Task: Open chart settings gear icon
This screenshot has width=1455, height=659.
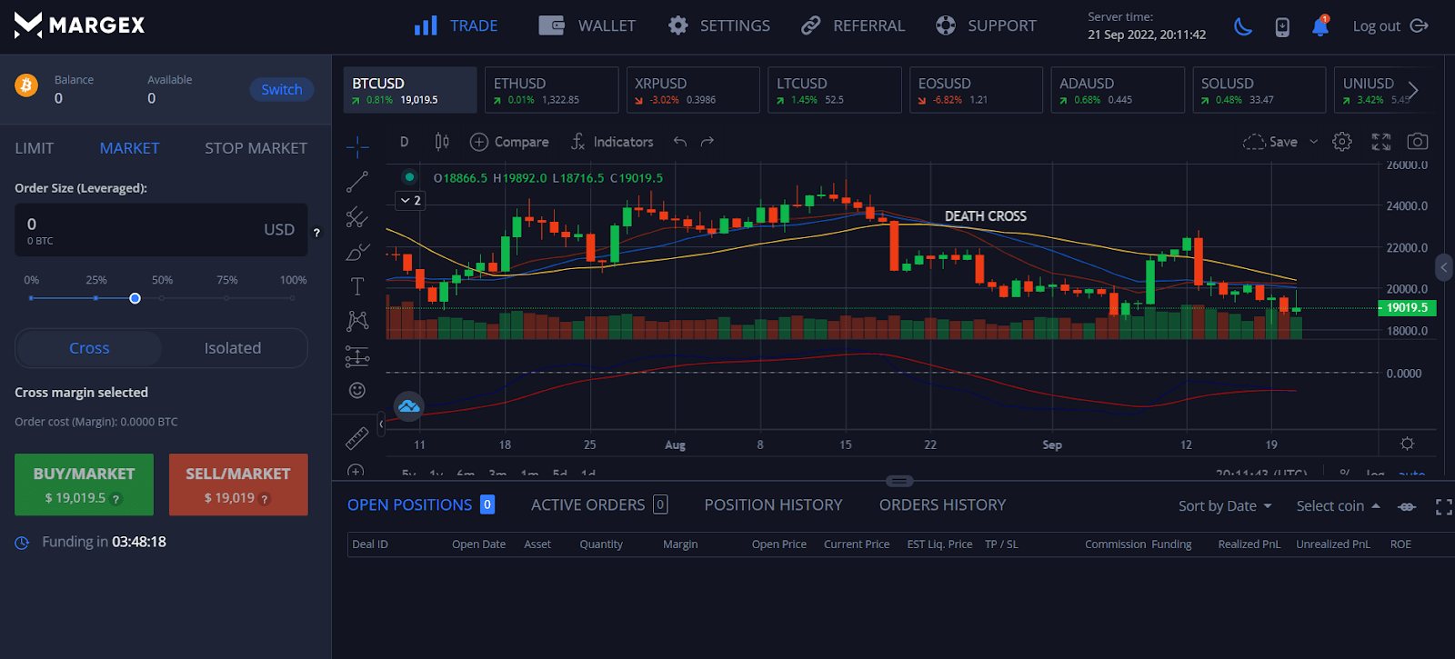Action: [1342, 142]
